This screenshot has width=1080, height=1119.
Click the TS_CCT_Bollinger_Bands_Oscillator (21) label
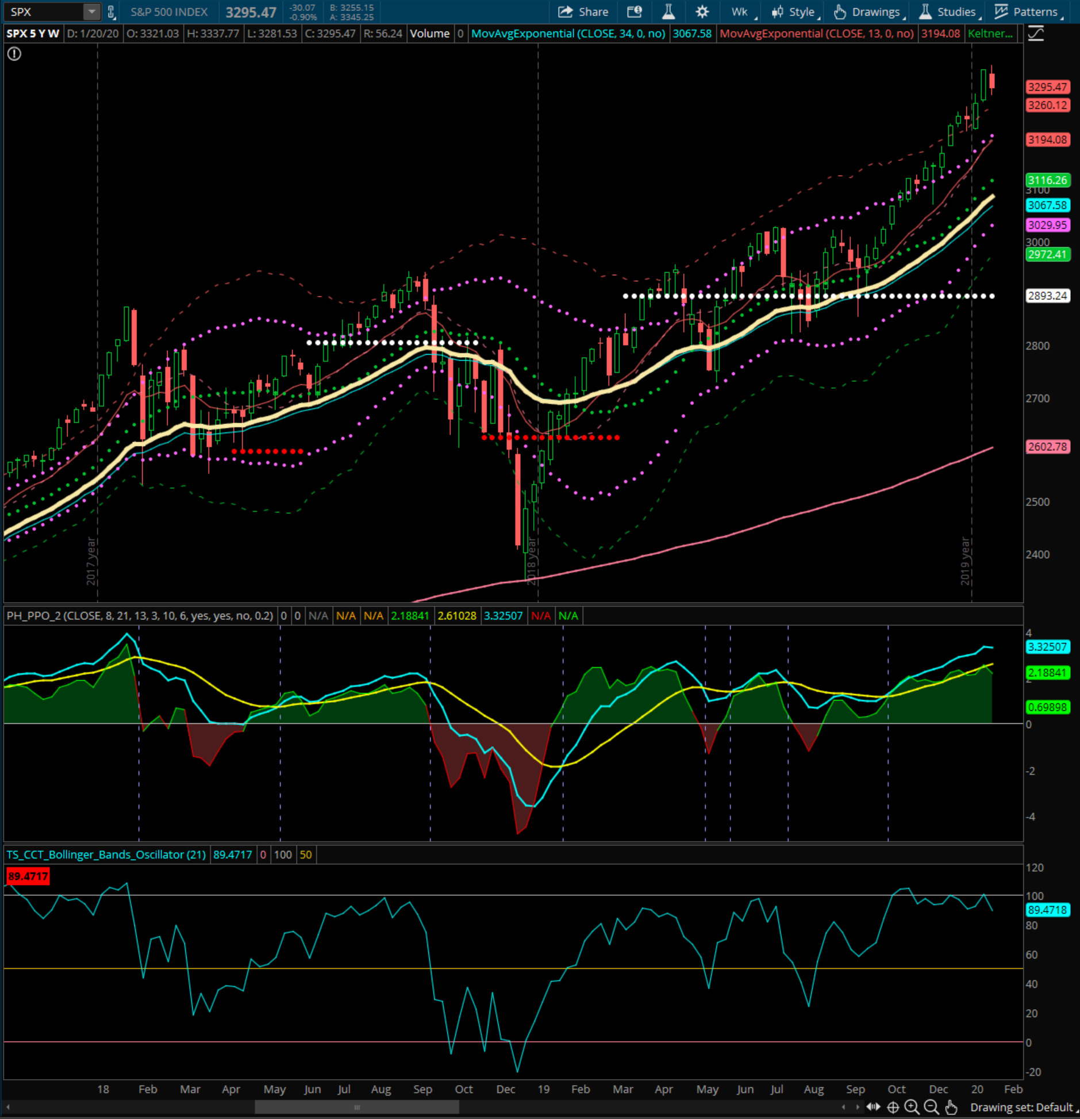coord(106,854)
